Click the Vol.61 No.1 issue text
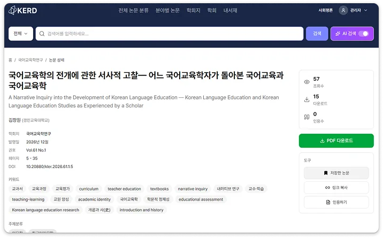 [36, 150]
